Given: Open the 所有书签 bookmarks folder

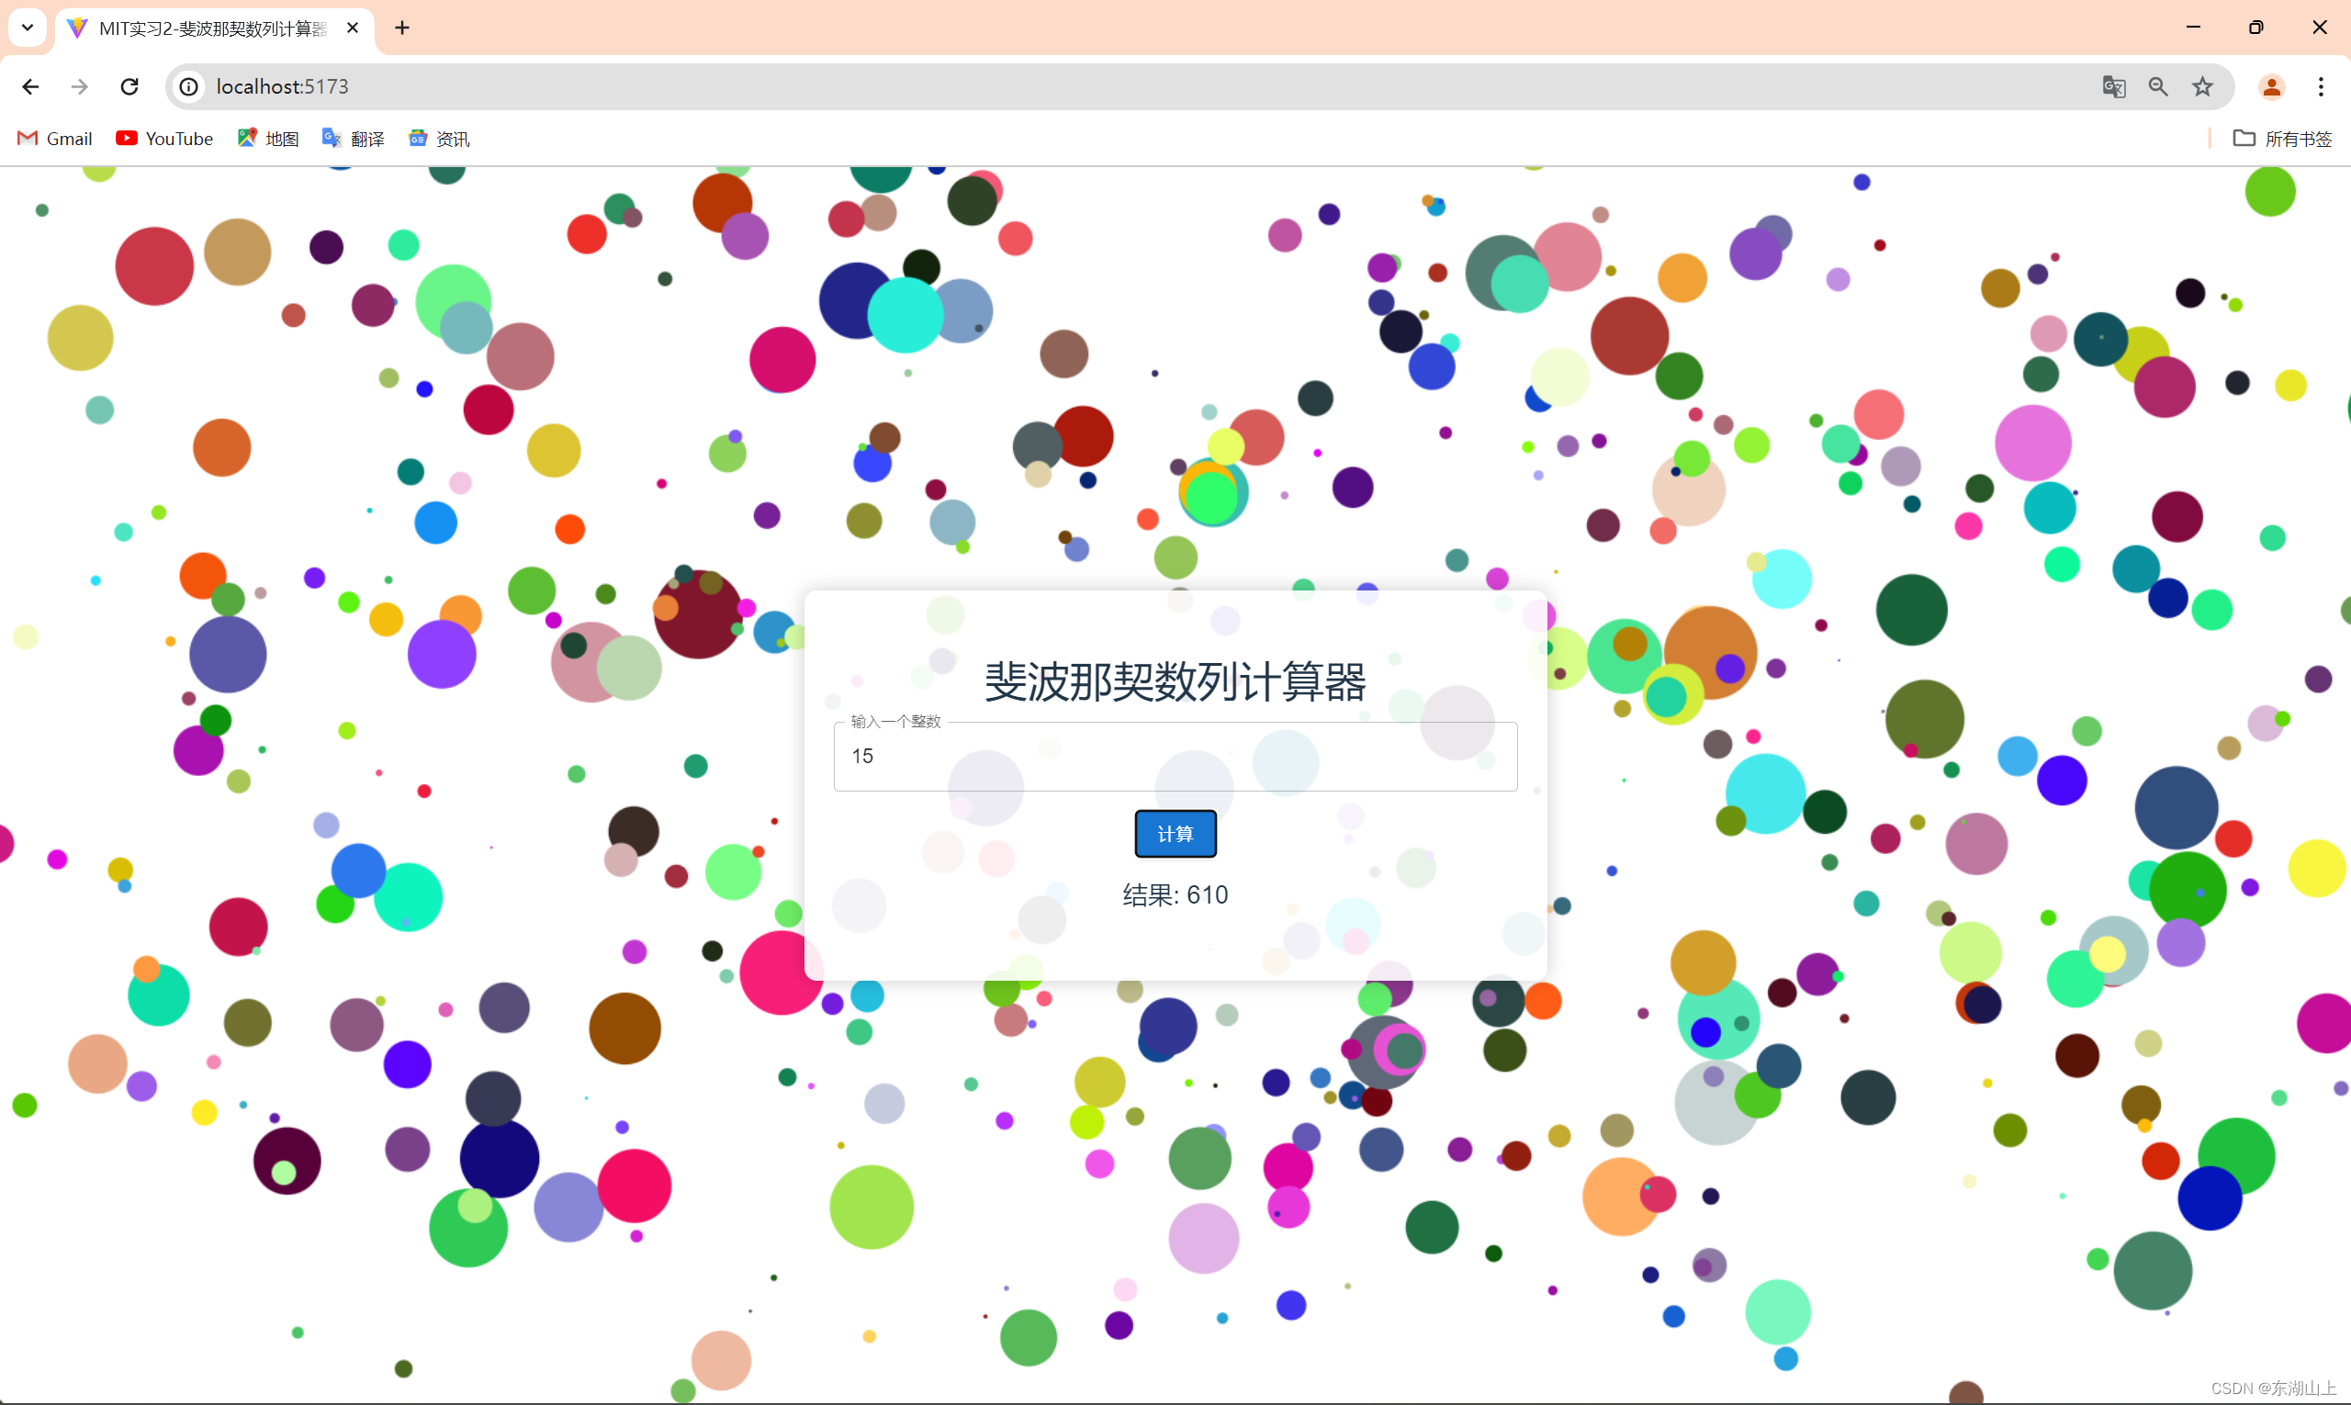Looking at the screenshot, I should click(x=2282, y=139).
